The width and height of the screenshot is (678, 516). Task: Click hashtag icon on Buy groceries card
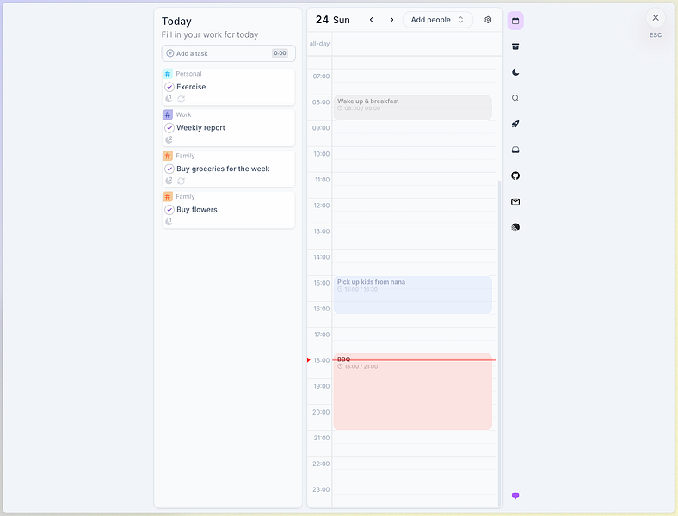click(168, 156)
